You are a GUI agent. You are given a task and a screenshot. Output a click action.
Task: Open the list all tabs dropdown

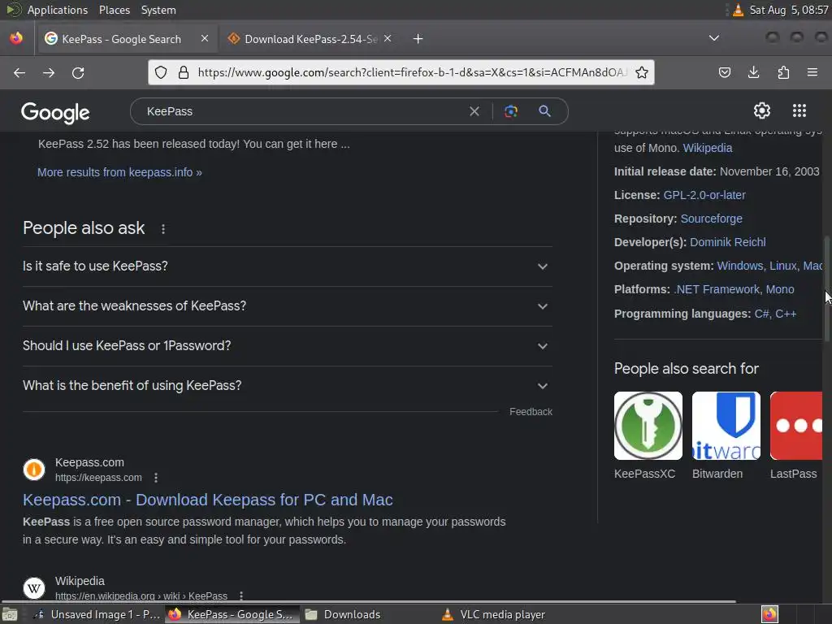[x=714, y=38]
